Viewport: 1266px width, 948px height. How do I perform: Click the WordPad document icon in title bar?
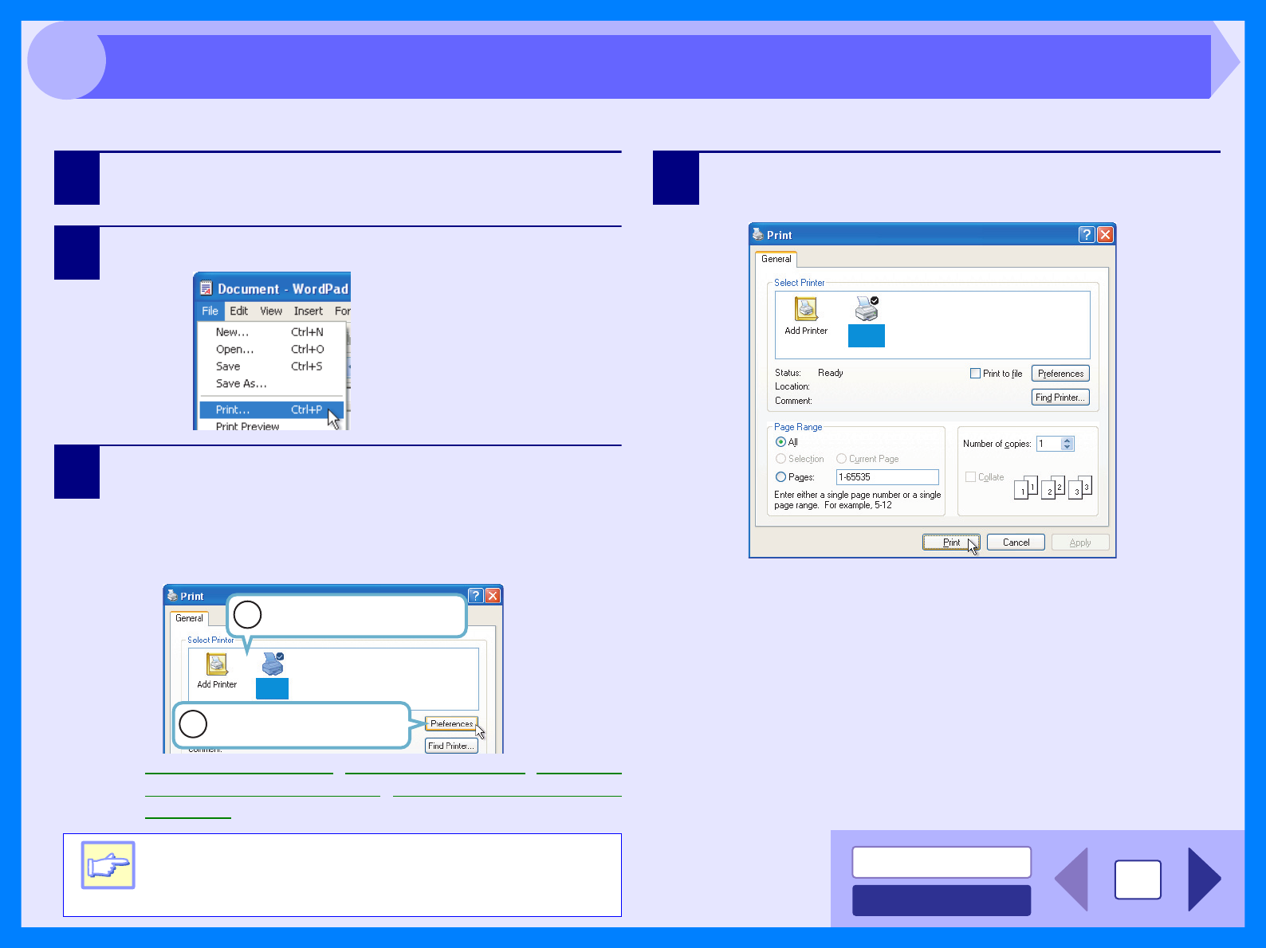tap(206, 288)
